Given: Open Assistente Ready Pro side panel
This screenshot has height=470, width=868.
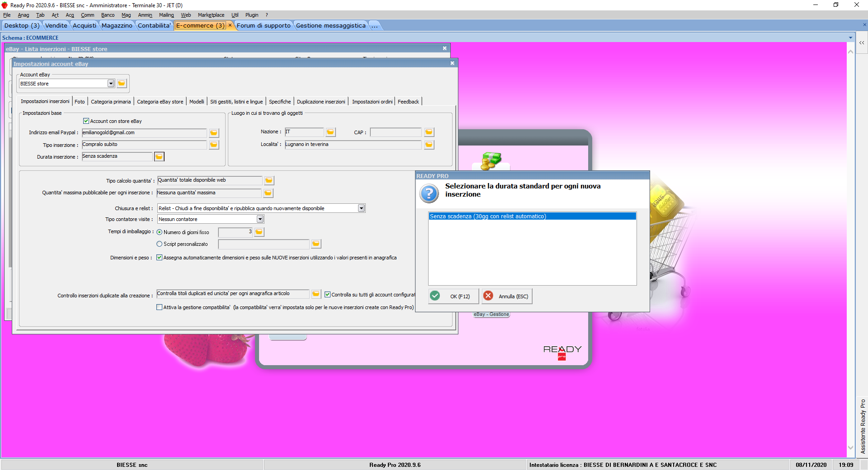Looking at the screenshot, I should 863,426.
